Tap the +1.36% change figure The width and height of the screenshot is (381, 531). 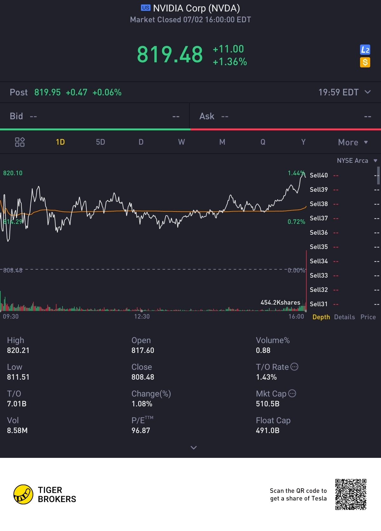pyautogui.click(x=230, y=62)
